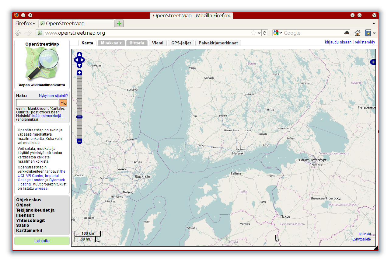This screenshot has width=391, height=263.
Task: Pan the map west with left arrow
Action: (x=76, y=60)
